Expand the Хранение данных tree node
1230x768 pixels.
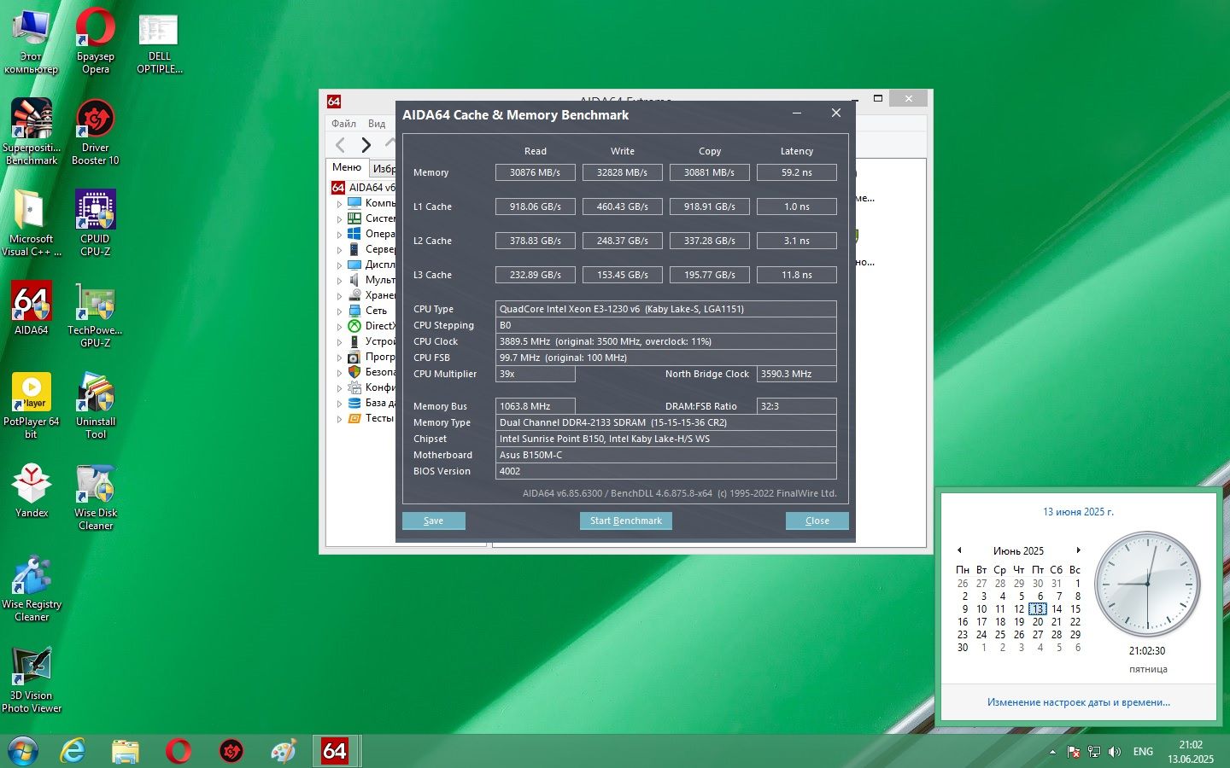tap(339, 296)
